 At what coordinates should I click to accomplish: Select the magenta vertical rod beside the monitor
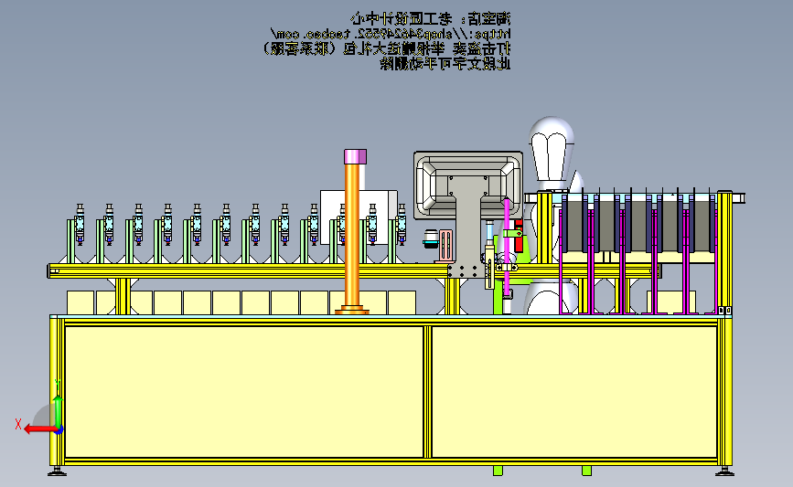[x=507, y=248]
